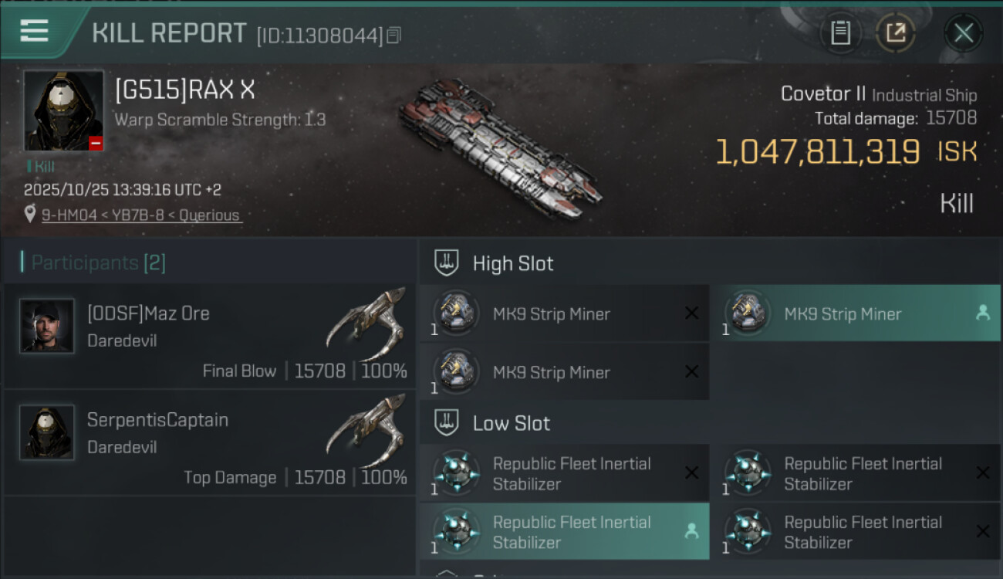Viewport: 1003px width, 579px height.
Task: Collapse the Low Slot section
Action: click(447, 423)
